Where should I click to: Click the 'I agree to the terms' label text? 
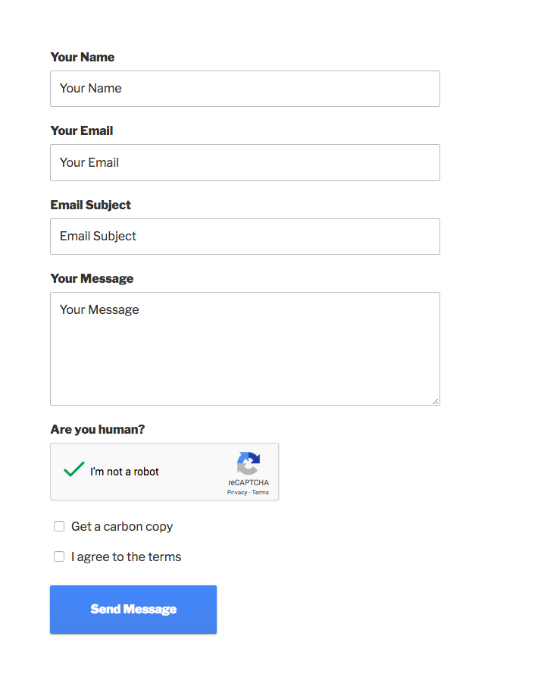(127, 557)
